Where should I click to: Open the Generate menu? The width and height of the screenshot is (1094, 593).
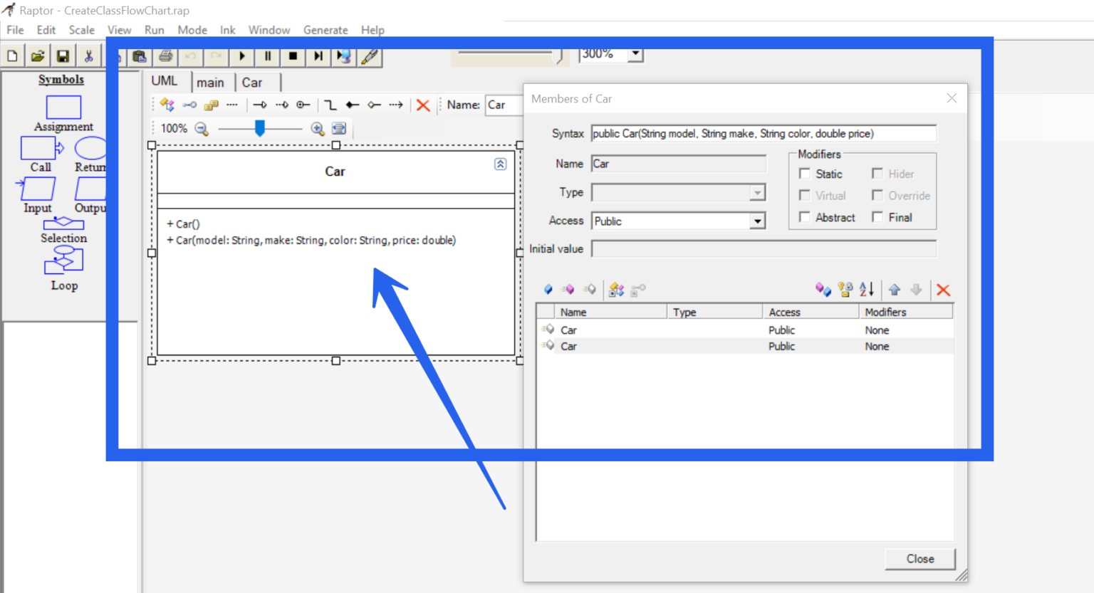[x=325, y=30]
